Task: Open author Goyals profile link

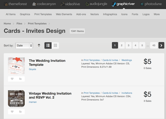Action: [32, 69]
